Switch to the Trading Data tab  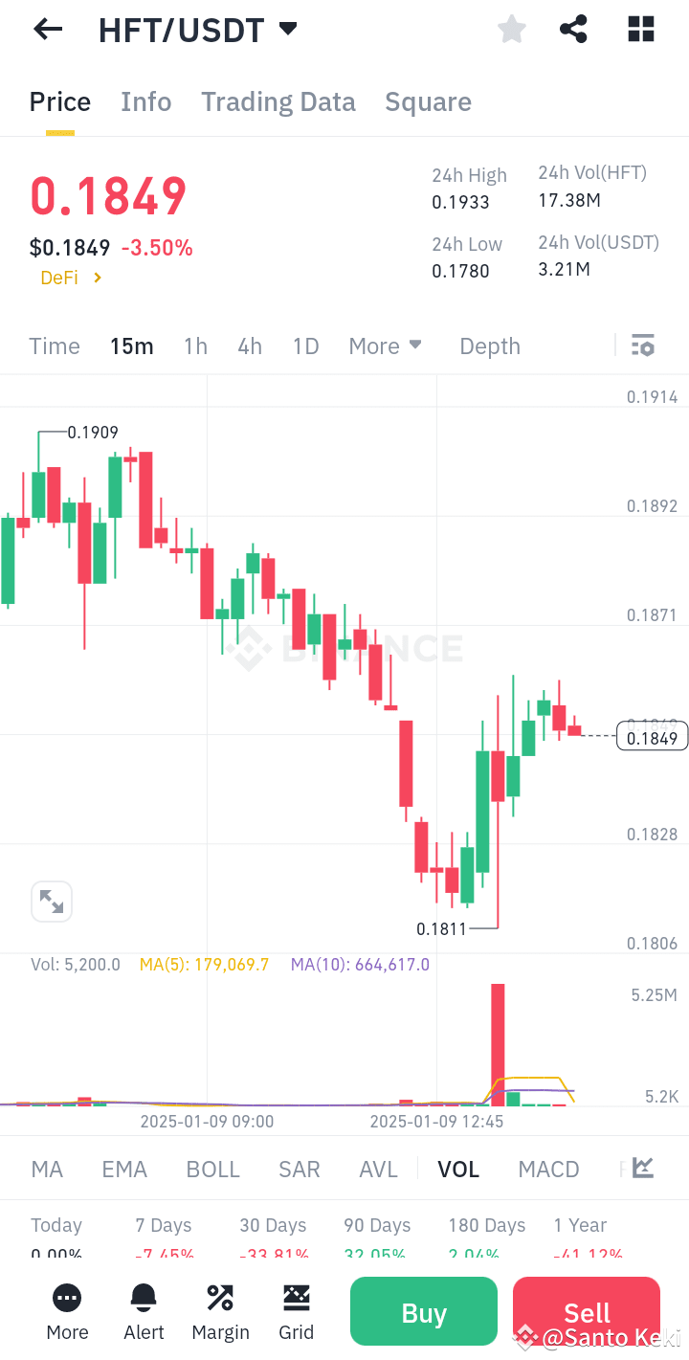(278, 101)
